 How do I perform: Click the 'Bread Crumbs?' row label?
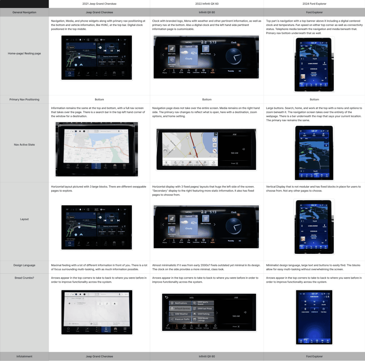24,278
